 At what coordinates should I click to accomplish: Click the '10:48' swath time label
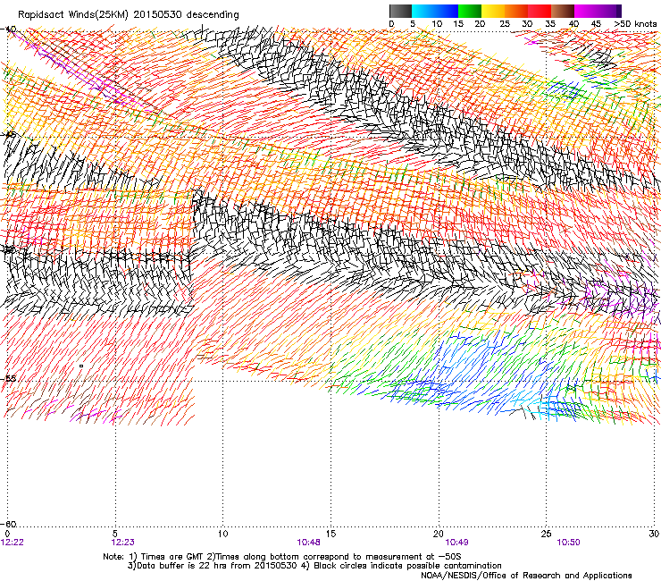click(308, 543)
